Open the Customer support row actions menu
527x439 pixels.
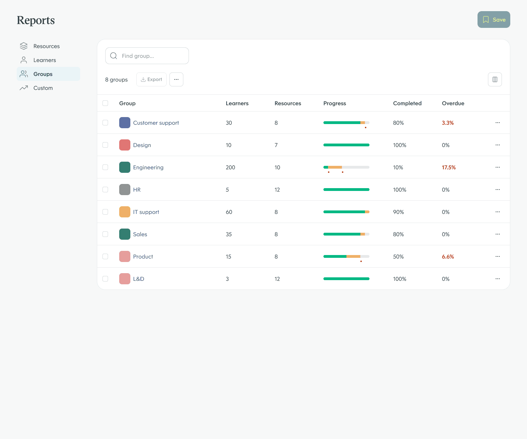[497, 123]
